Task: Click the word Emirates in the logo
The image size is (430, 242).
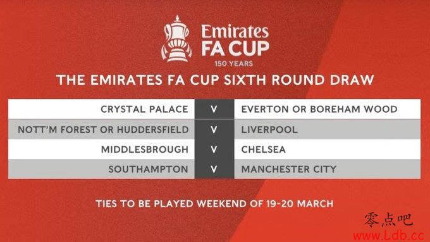Action: 235,32
